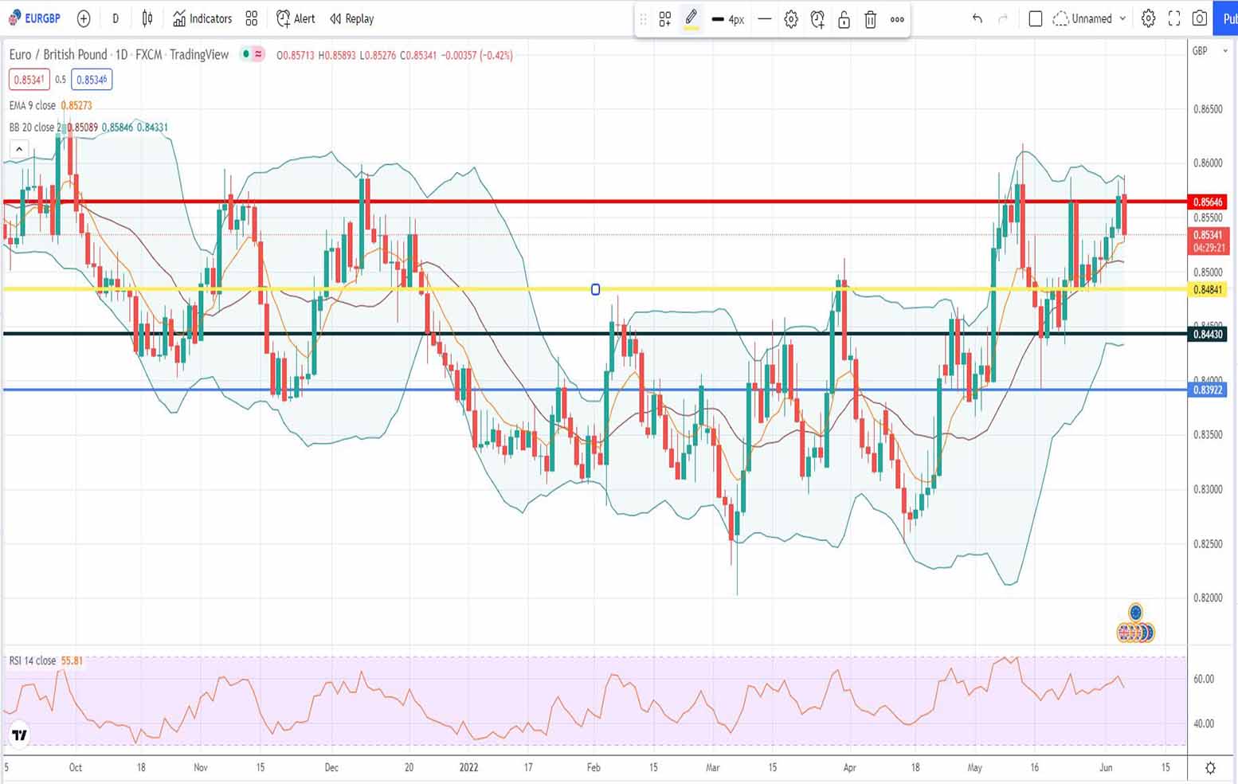Open the GBP currency dropdown
Viewport: 1238px width, 784px height.
click(x=1208, y=51)
